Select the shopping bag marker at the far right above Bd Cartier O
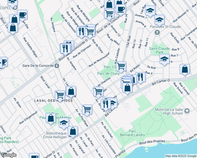197x158 pixels. [x=185, y=69]
